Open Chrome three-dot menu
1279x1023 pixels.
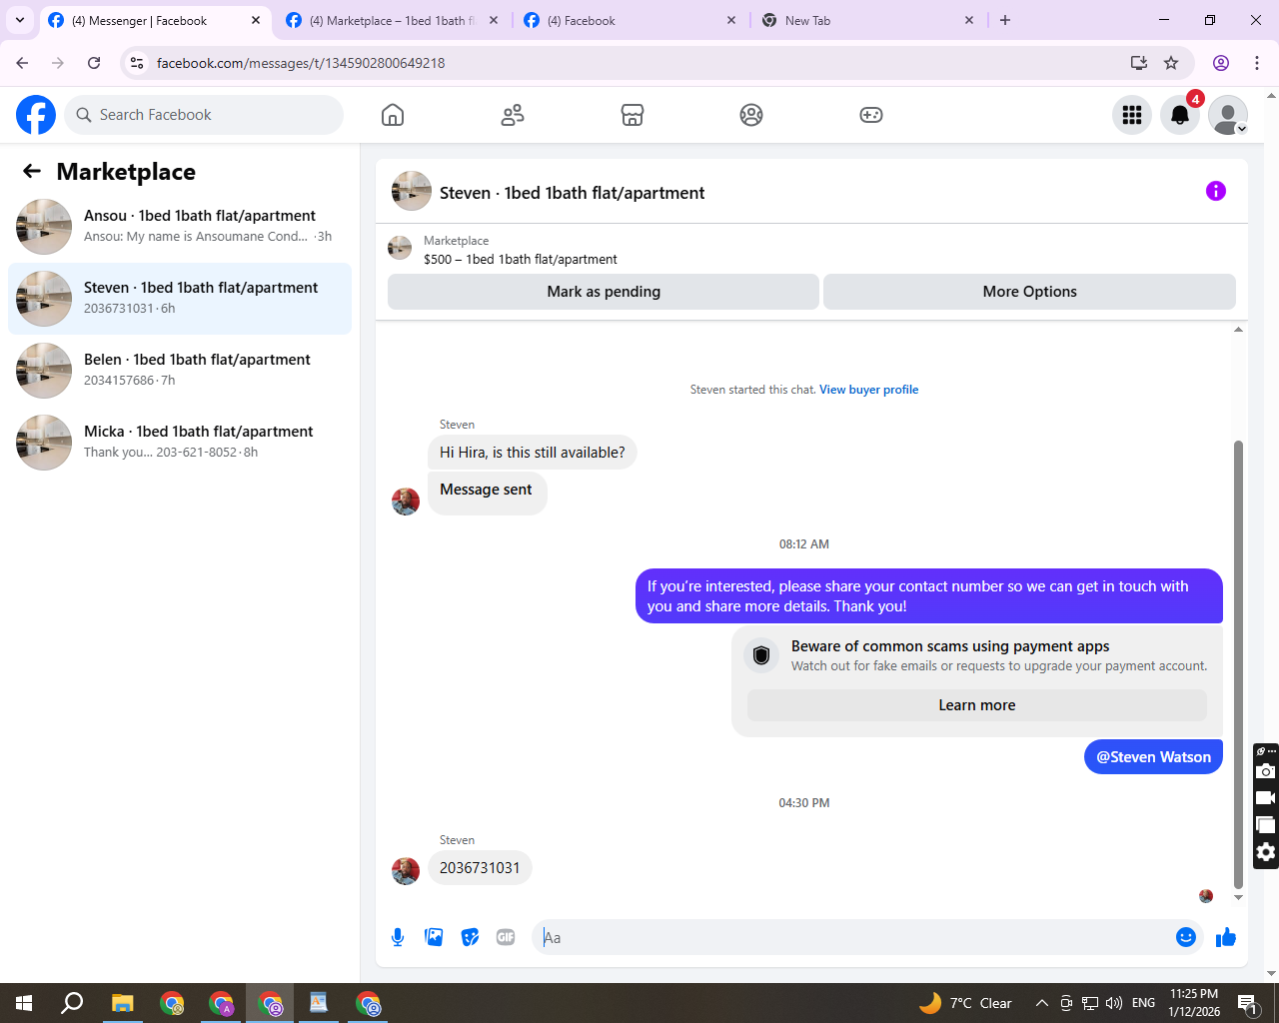1257,63
